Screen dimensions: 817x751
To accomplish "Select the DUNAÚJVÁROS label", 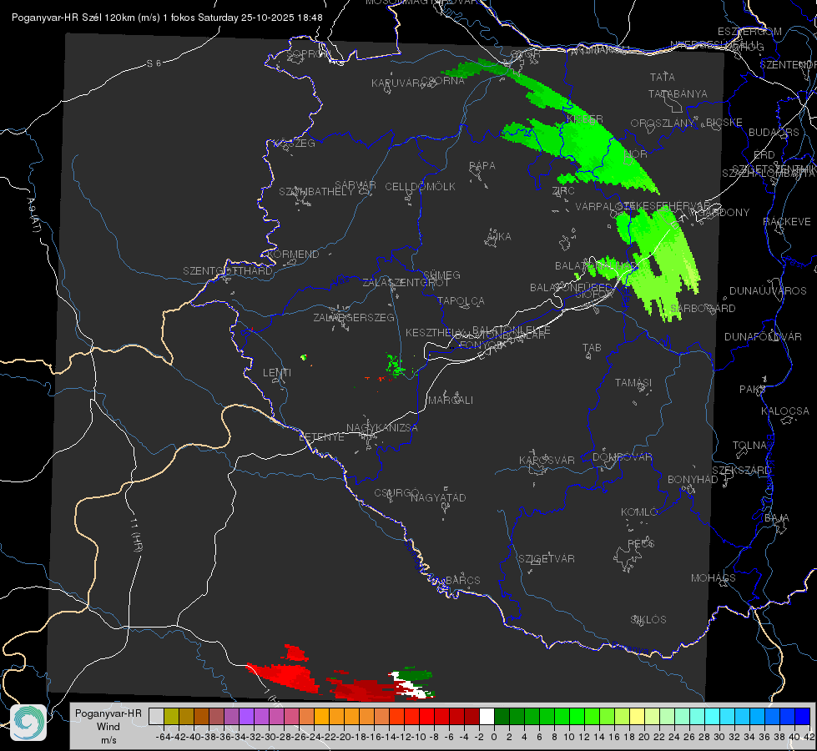I will coord(768,291).
